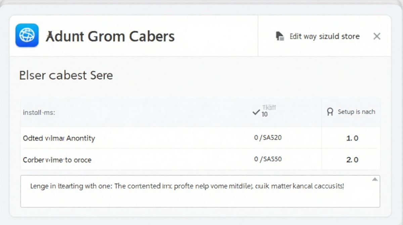Click the document icon beside Edit way sizuld store
403x225 pixels.
click(279, 36)
